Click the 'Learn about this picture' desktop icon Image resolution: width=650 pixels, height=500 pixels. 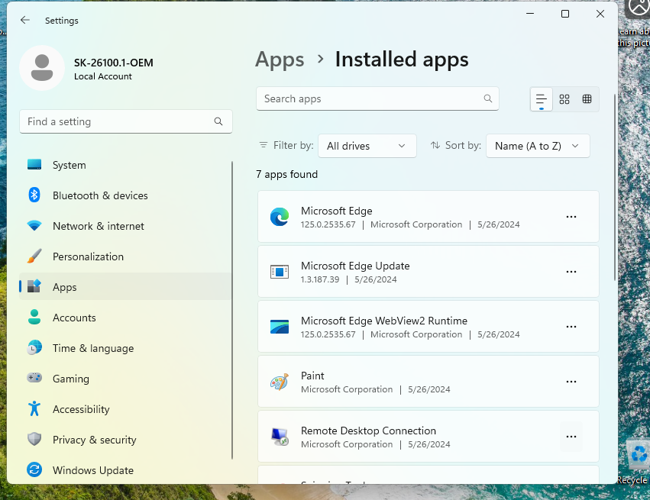click(x=635, y=25)
